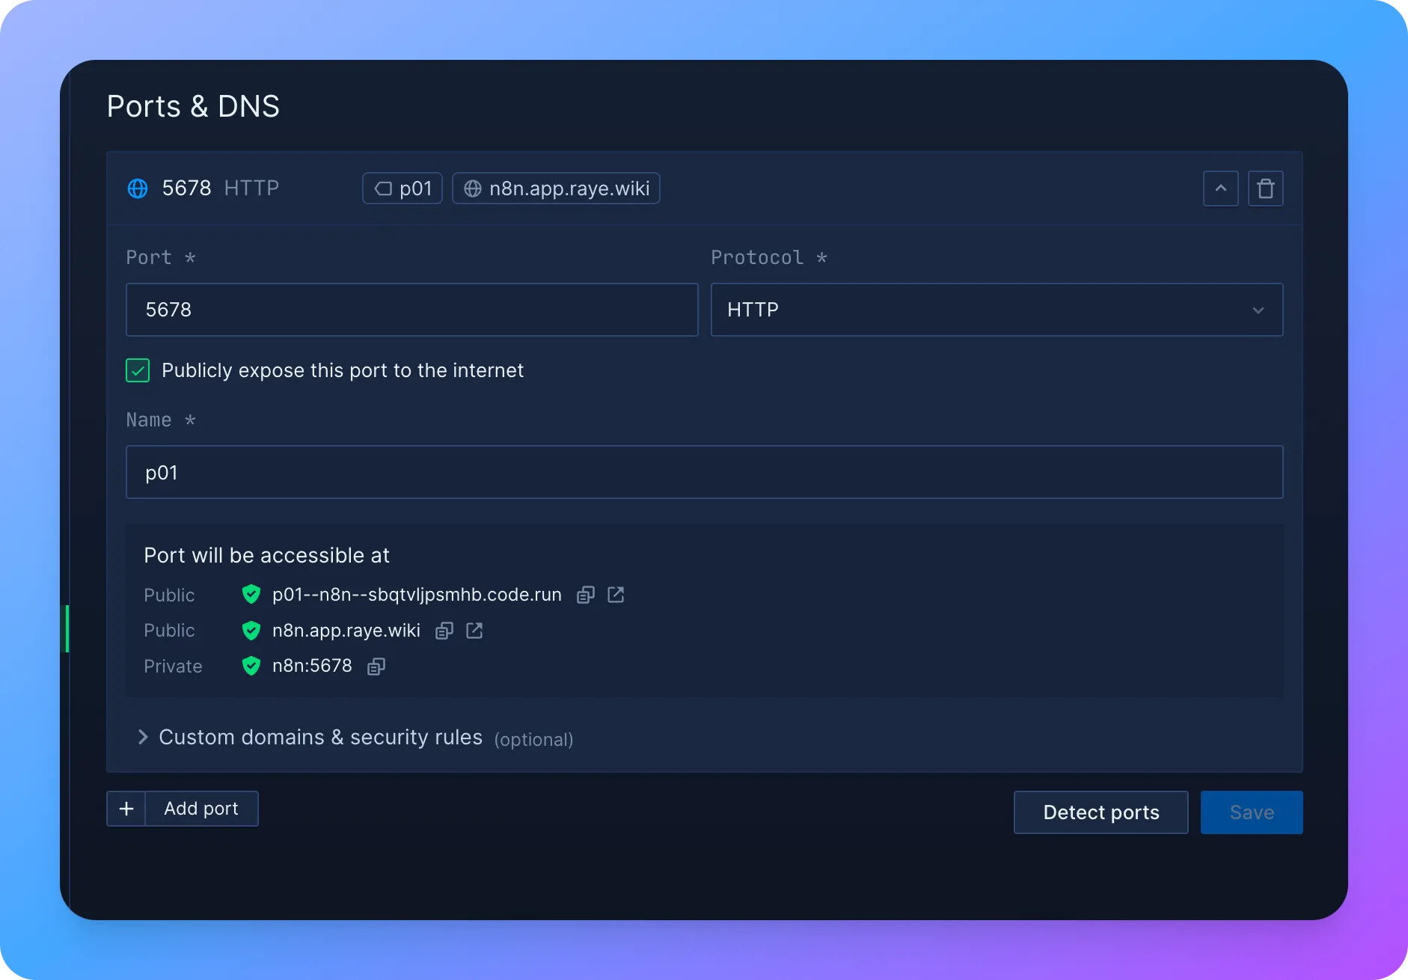This screenshot has height=980, width=1408.
Task: Open p01--n8n--sbqtvljpsmhb.code.run in new tab
Action: tap(616, 595)
